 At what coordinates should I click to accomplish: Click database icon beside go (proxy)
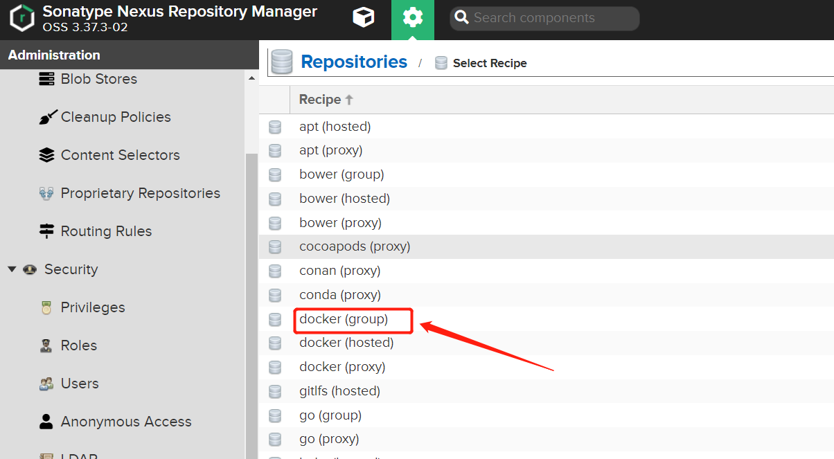275,439
